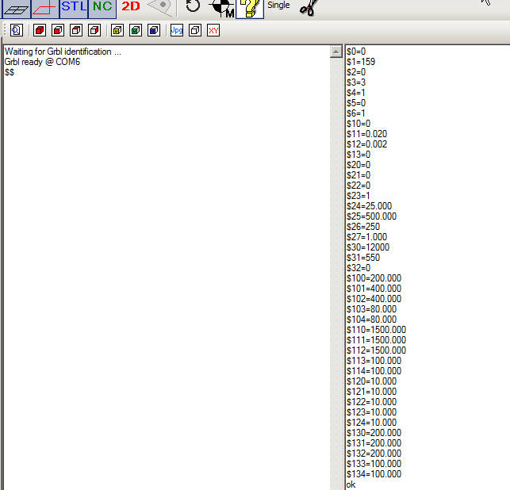Viewport: 510px width, 490px height.
Task: Select the $110=1500.000 setting line
Action: tap(376, 330)
